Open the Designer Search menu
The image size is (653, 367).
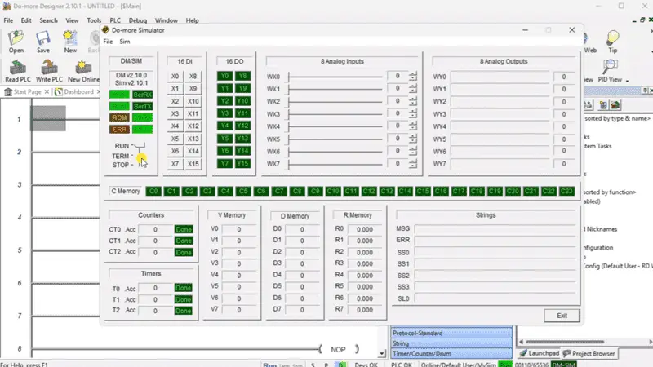point(48,20)
